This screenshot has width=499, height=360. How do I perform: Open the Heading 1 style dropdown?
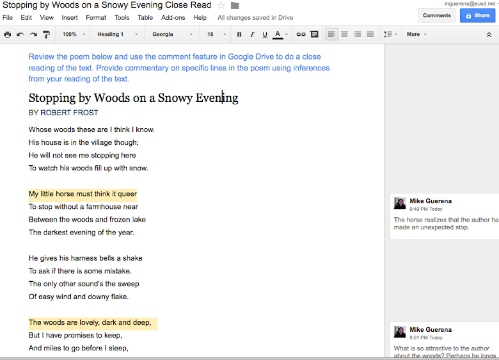tap(118, 35)
